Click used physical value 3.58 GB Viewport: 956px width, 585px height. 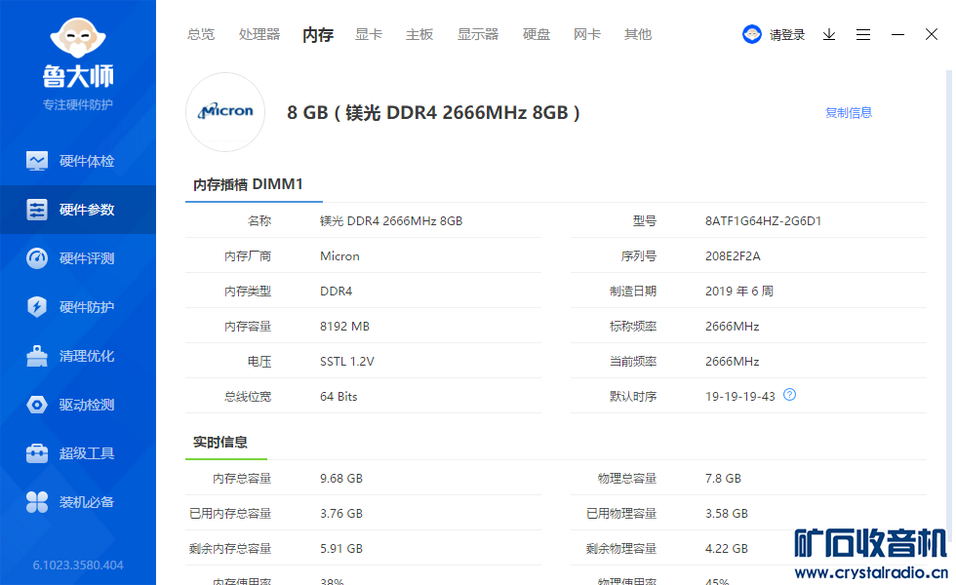727,514
